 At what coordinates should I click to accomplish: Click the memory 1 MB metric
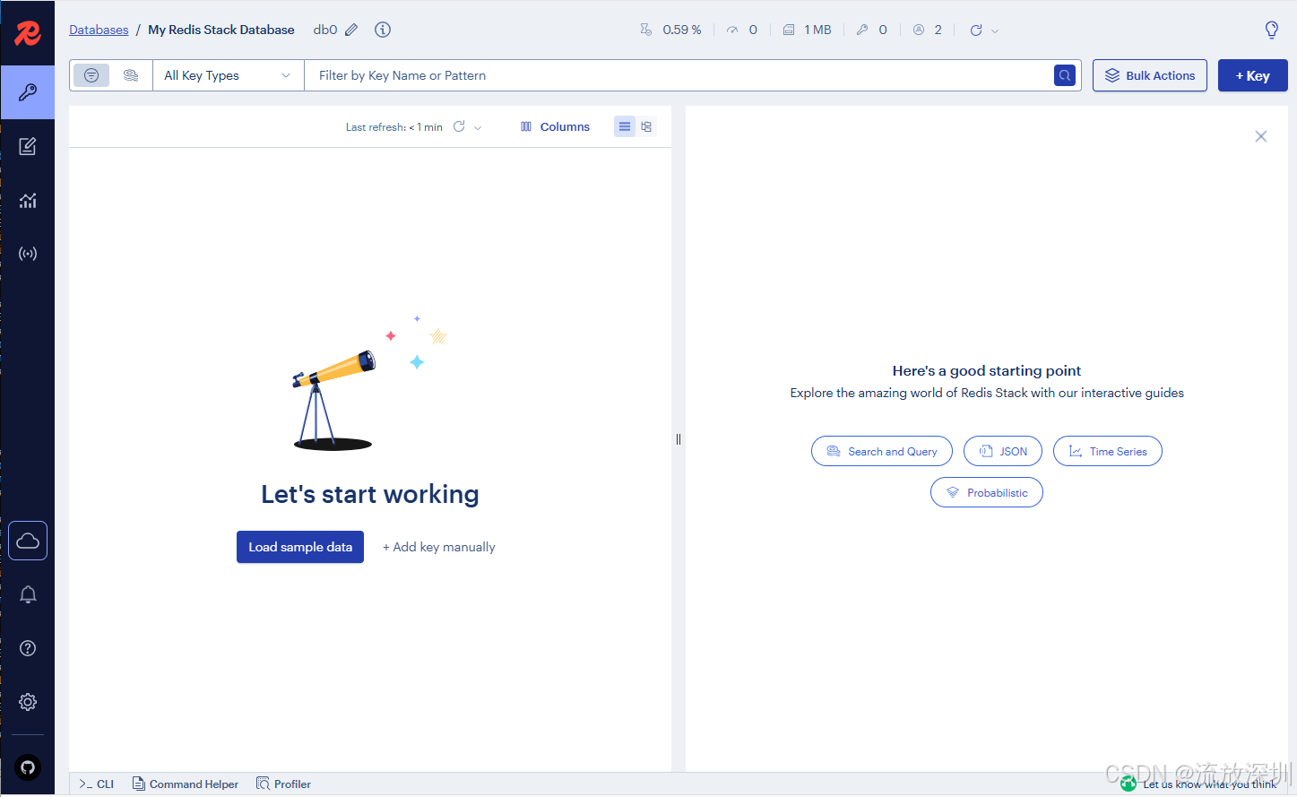(808, 30)
